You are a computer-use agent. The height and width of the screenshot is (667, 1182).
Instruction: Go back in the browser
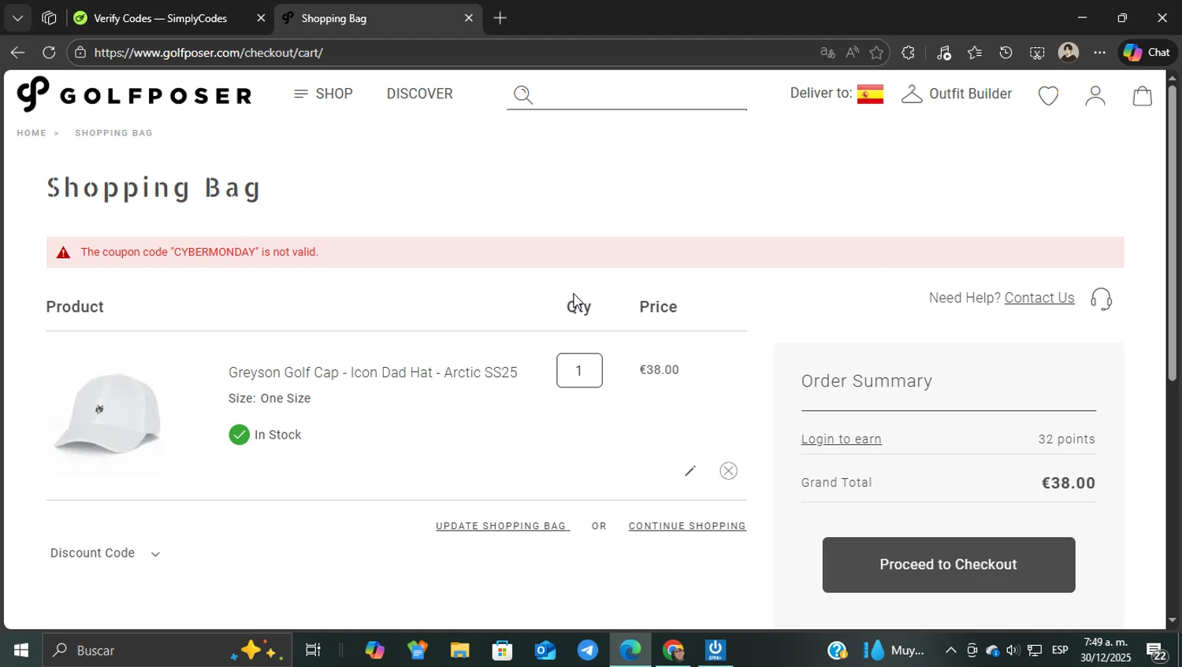pos(17,53)
